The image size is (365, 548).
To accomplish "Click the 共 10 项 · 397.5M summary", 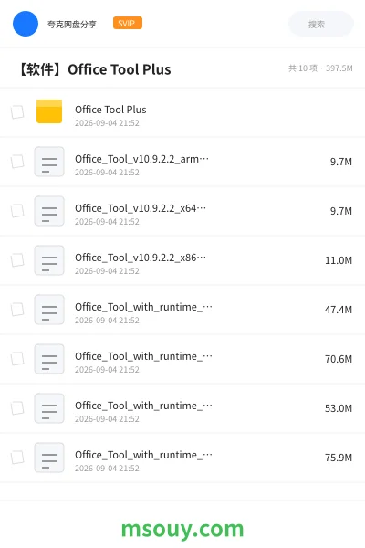I will tap(320, 68).
